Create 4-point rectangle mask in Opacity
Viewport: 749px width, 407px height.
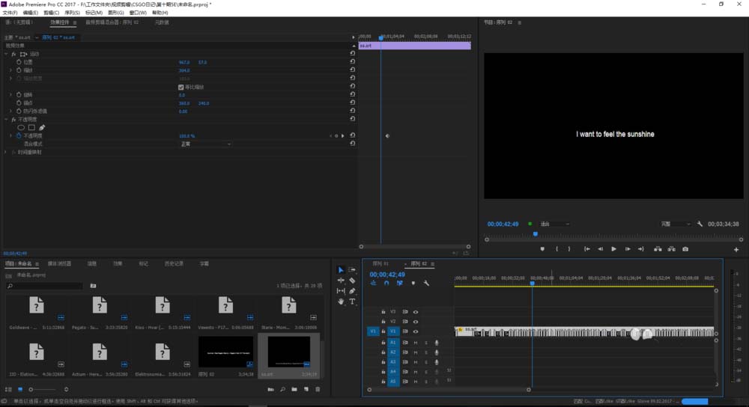click(31, 127)
